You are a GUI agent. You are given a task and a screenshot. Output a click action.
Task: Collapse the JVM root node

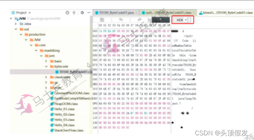pos(11,19)
